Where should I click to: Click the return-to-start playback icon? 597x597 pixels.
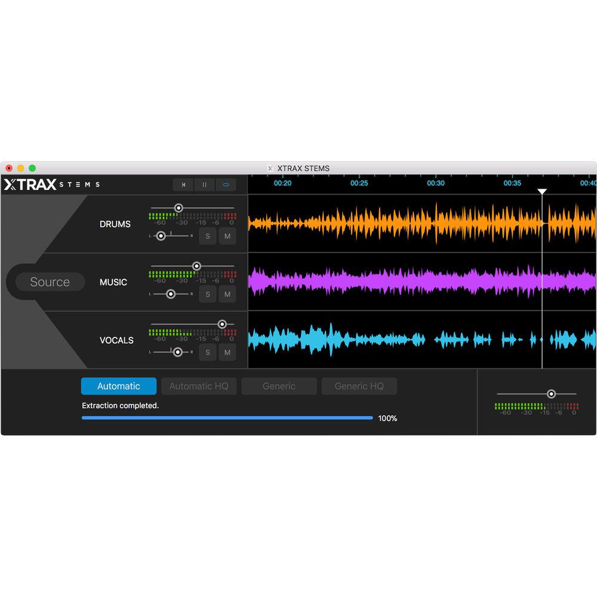click(182, 184)
